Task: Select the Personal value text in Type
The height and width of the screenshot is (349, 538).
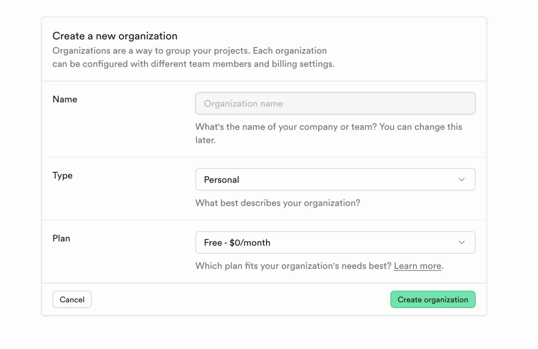Action: [222, 179]
